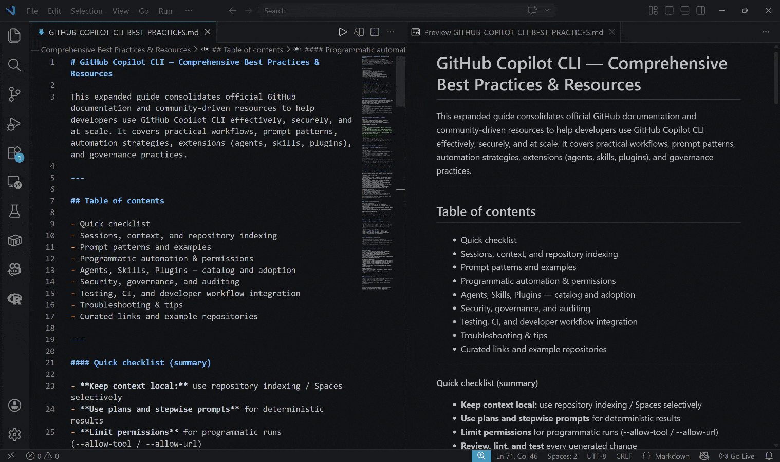Screen dimensions: 780x462
Task: Click 'Troubleshooting & tips' in the preview list
Action: point(504,335)
